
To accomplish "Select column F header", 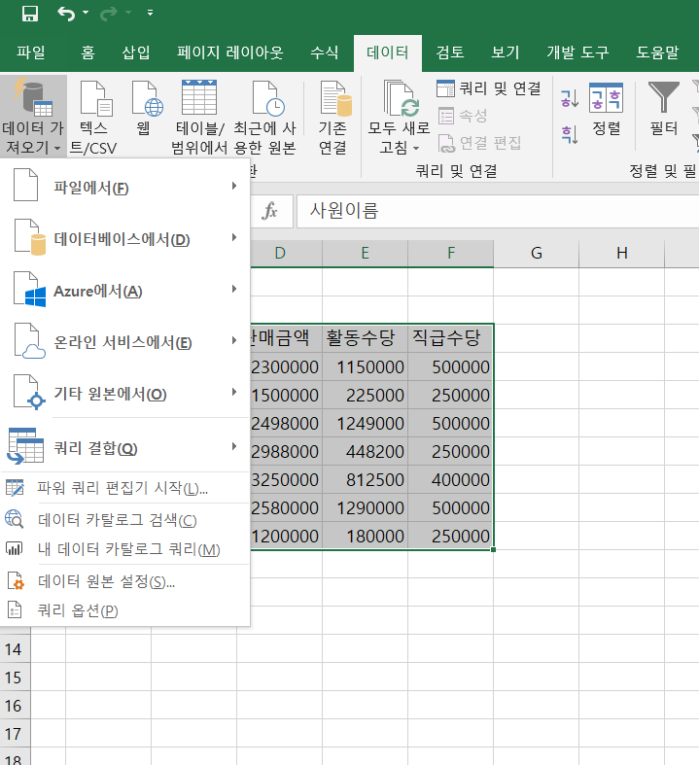I will point(451,253).
